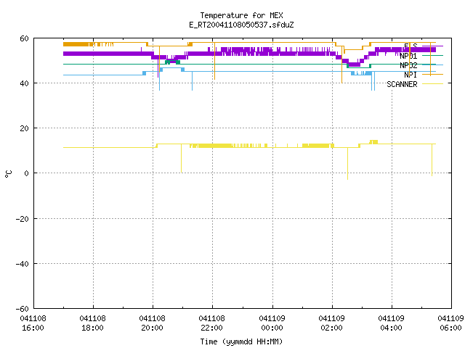Image resolution: width=465 pixels, height=348 pixels.
Task: Select the 'NPD2' legend label
Action: coord(408,65)
